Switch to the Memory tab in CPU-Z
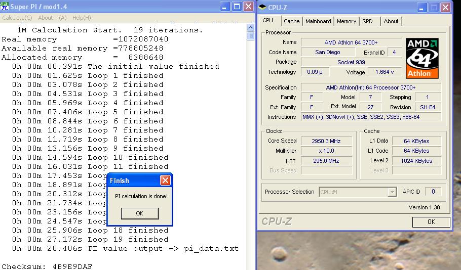461x270 pixels. pos(347,21)
